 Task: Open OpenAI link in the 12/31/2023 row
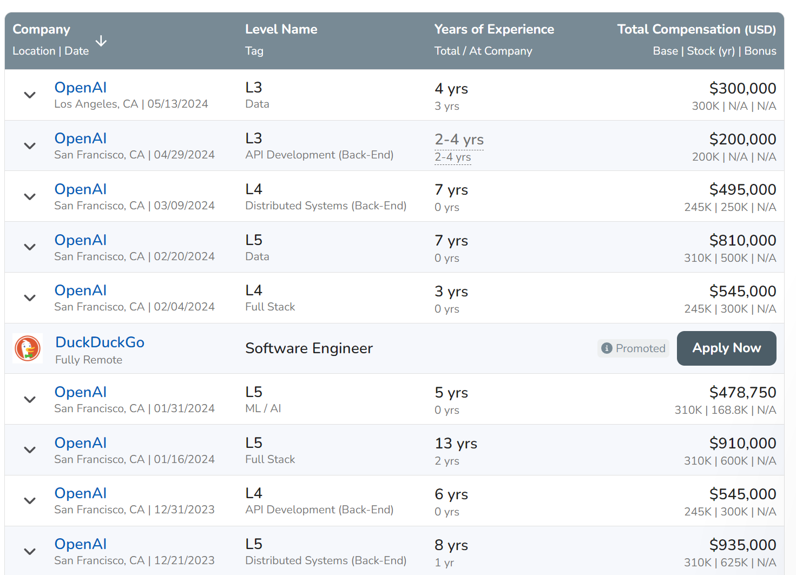81,493
